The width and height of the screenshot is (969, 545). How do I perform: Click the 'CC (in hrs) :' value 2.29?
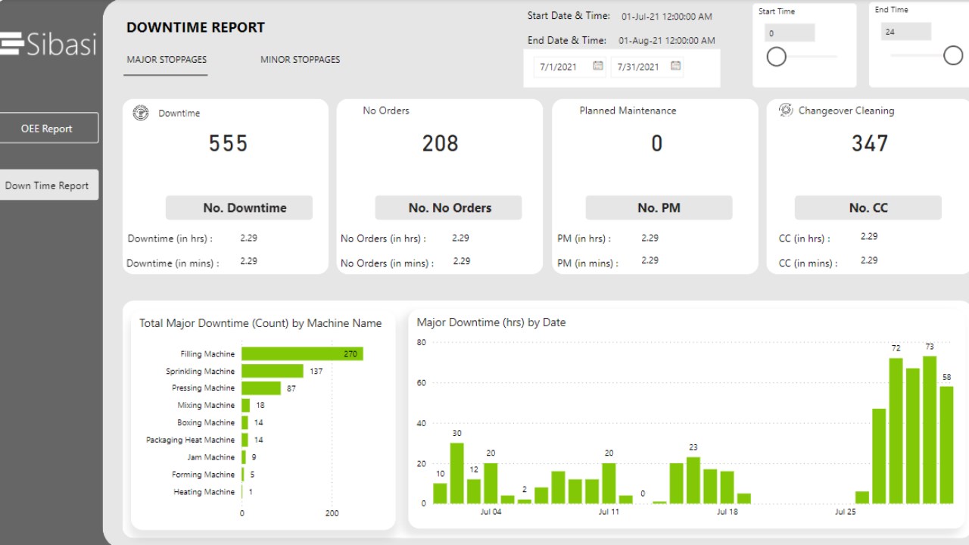pyautogui.click(x=869, y=236)
